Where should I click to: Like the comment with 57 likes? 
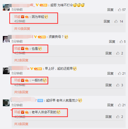[119, 10]
